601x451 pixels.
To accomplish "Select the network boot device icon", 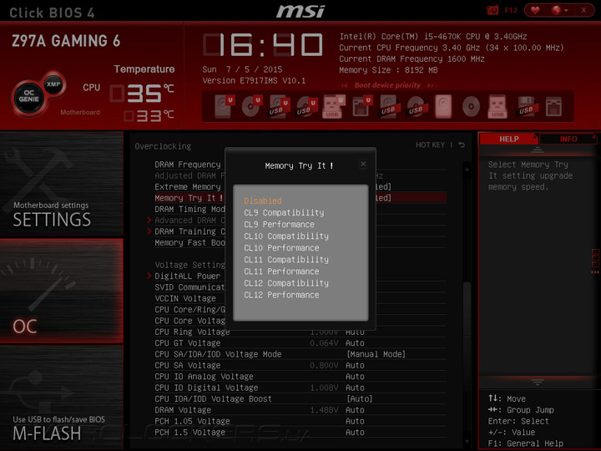I will [553, 106].
